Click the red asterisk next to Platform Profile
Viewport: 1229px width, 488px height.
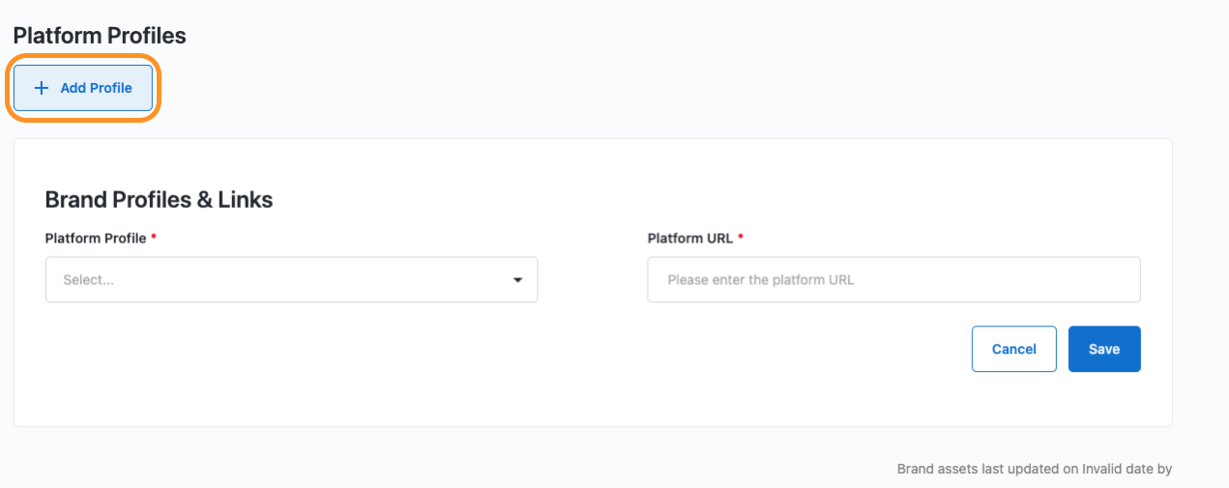click(x=154, y=237)
